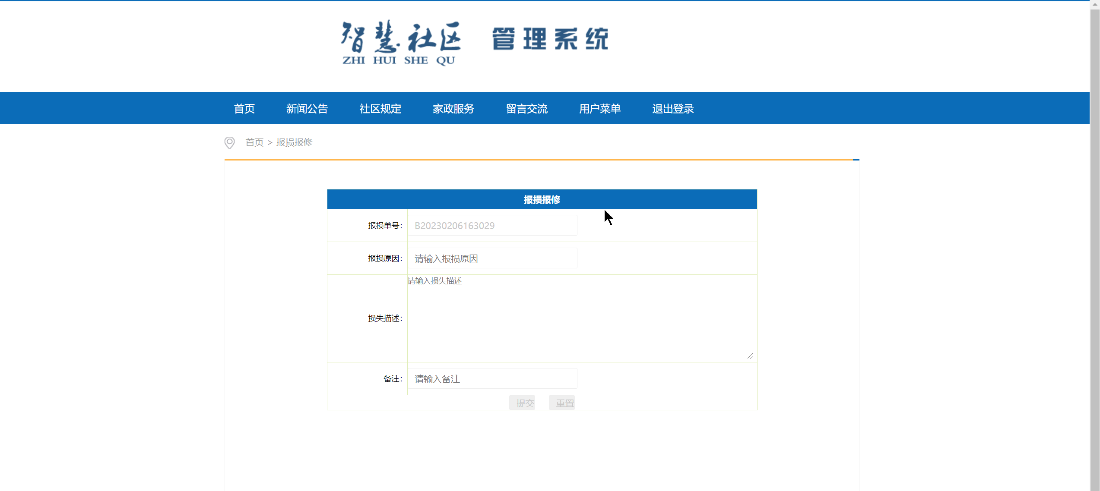This screenshot has height=491, width=1100.
Task: Focus the 备注 input field
Action: click(x=492, y=379)
